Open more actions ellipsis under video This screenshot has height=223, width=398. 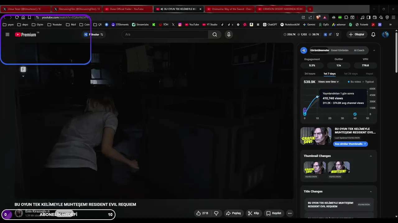(x=290, y=213)
